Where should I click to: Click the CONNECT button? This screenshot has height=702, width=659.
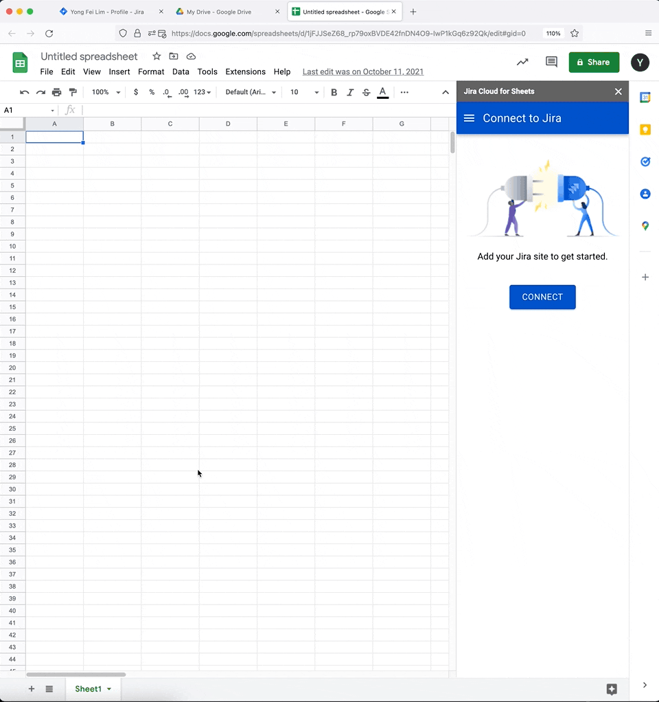tap(542, 297)
